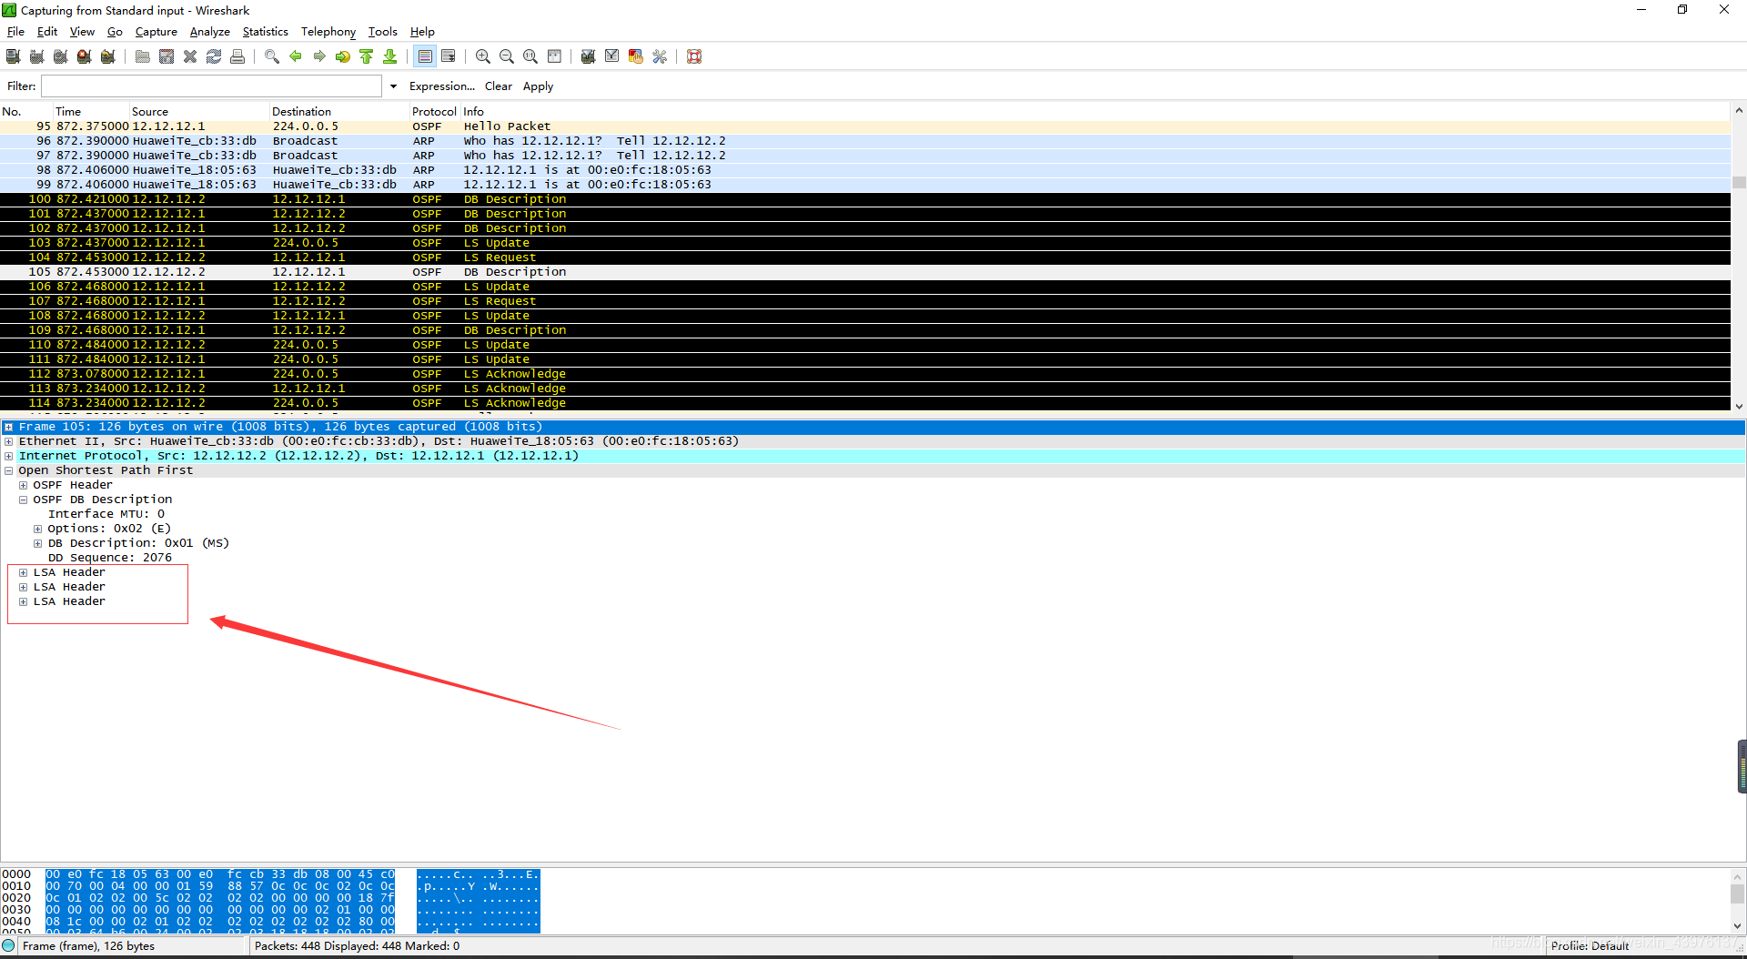Go forward in packet history
The image size is (1747, 959).
coord(319,56)
